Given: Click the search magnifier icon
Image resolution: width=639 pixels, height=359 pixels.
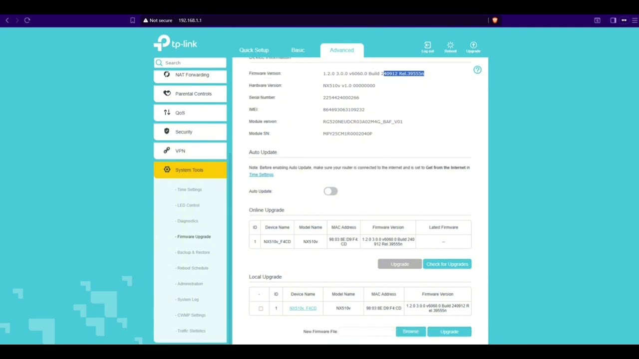Looking at the screenshot, I should pos(159,63).
